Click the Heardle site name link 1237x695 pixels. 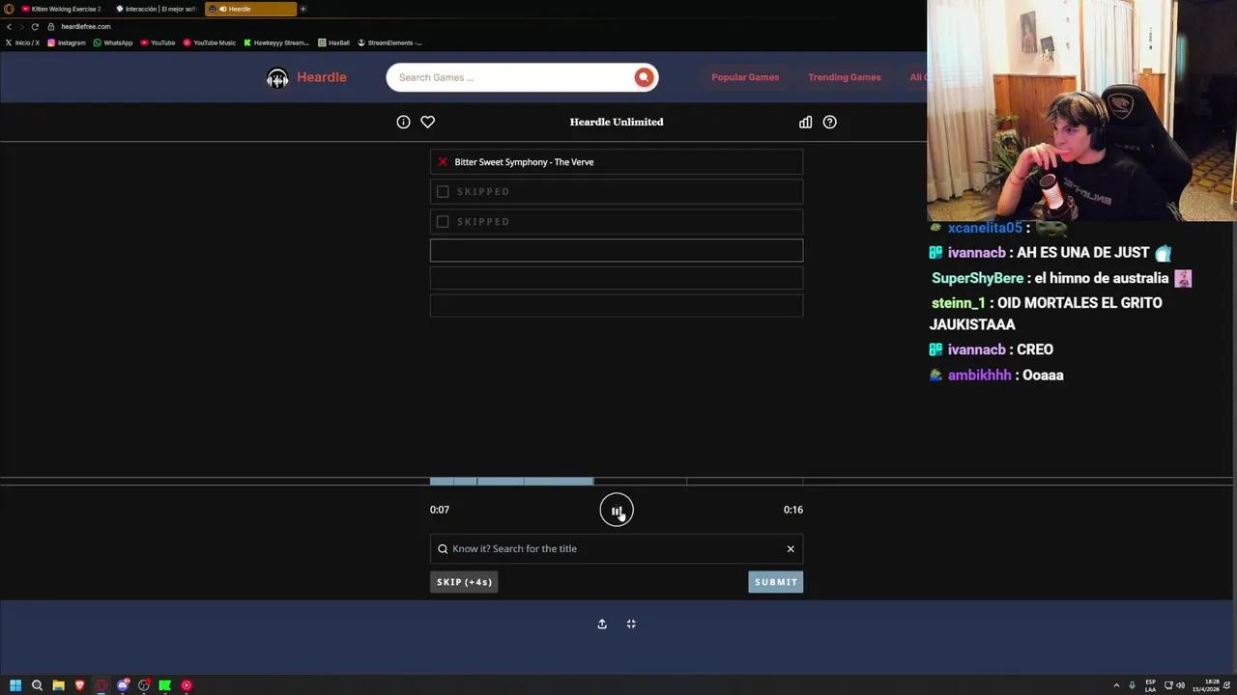[x=322, y=77]
